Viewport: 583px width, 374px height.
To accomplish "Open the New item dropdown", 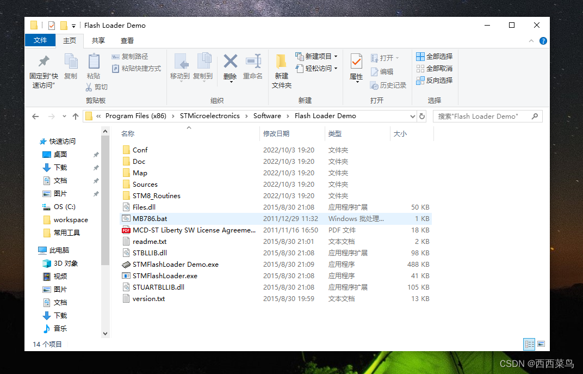I will point(317,57).
